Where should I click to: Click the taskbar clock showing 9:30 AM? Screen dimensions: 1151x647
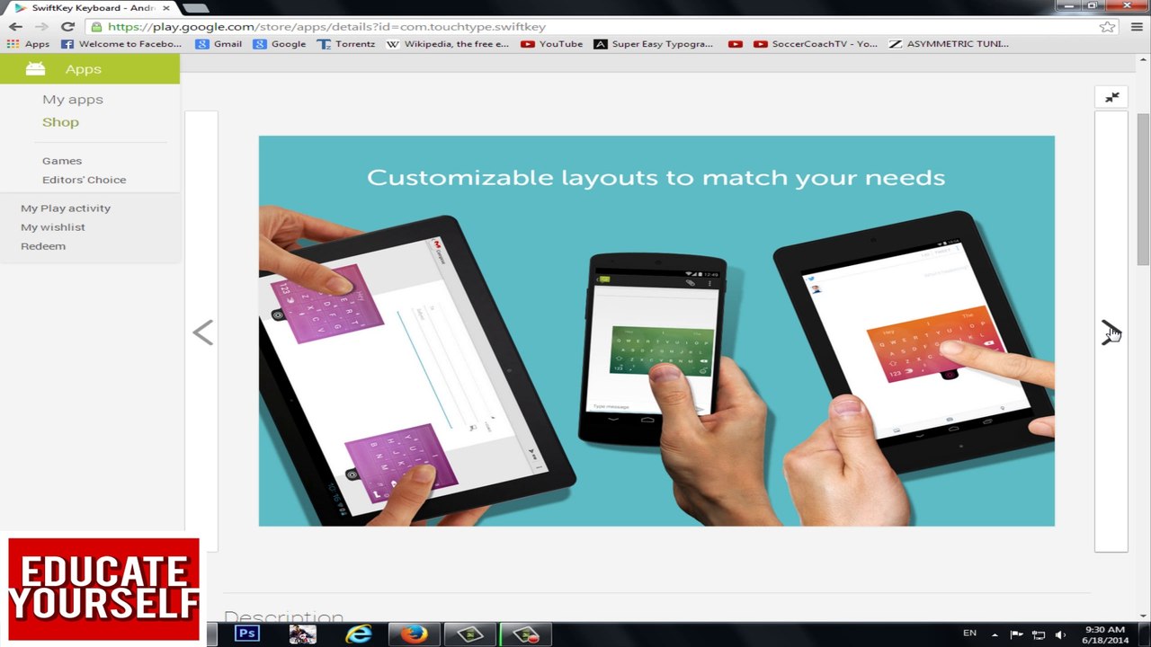[1105, 634]
